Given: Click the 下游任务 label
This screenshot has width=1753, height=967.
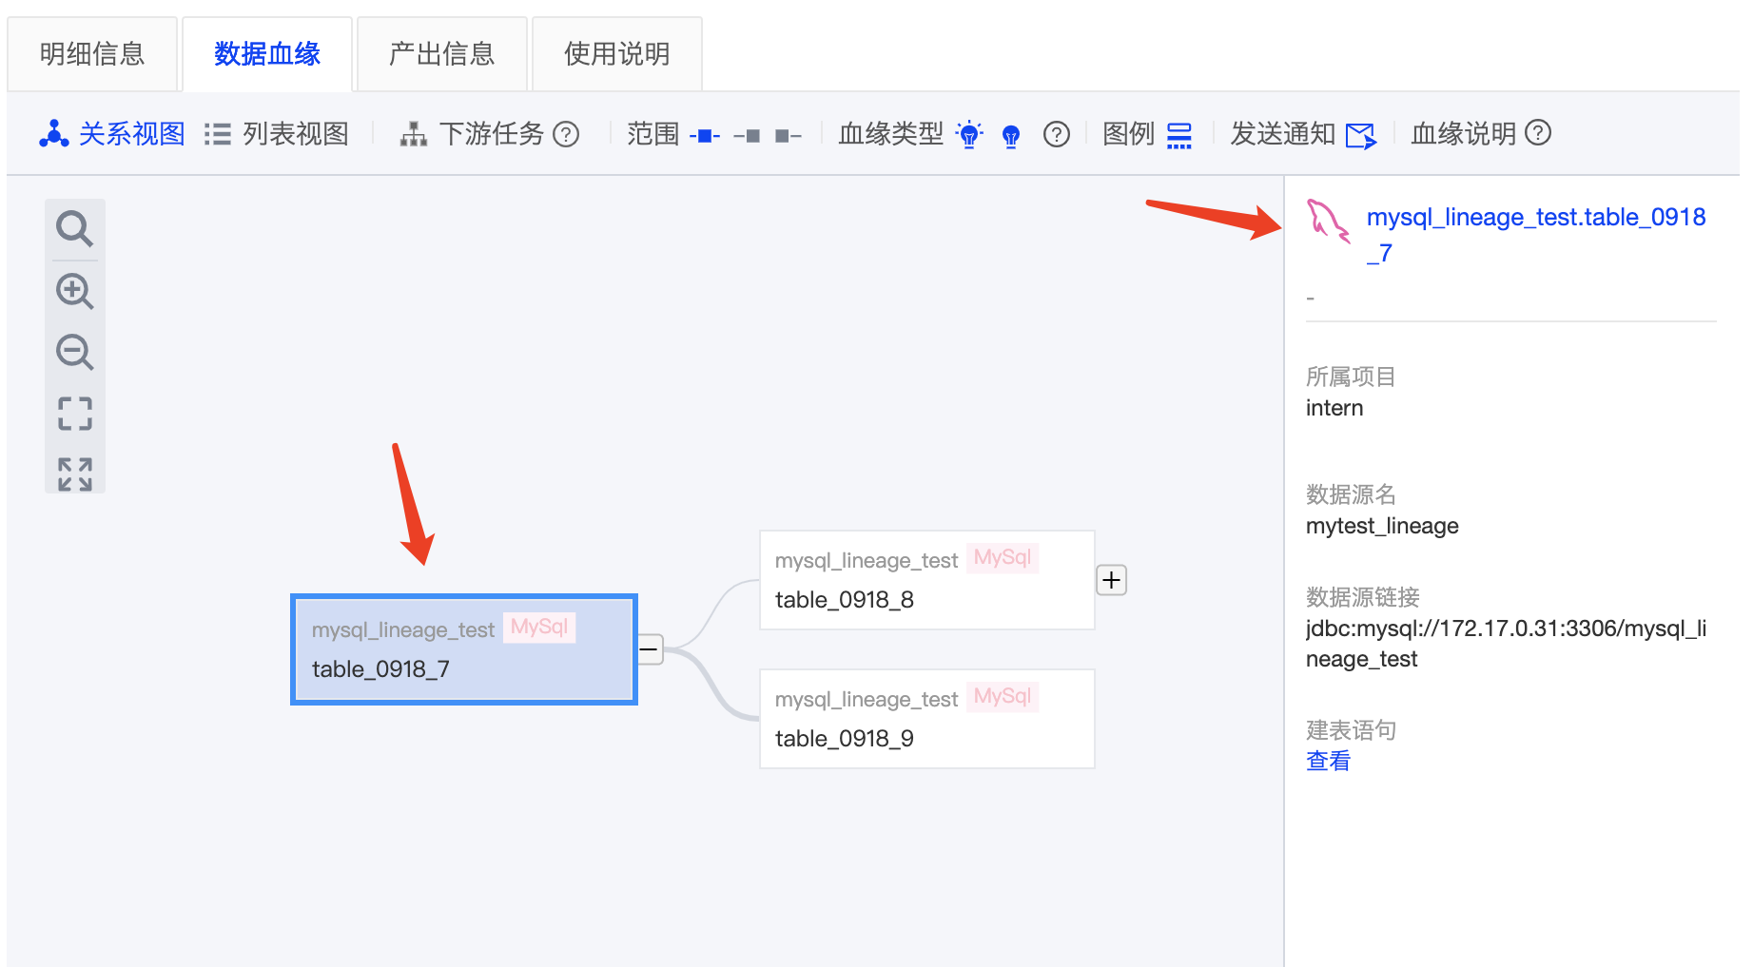Looking at the screenshot, I should (x=492, y=134).
